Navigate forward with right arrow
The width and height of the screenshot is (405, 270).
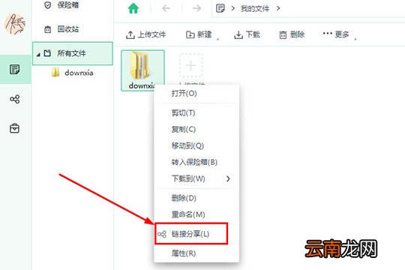coord(196,8)
